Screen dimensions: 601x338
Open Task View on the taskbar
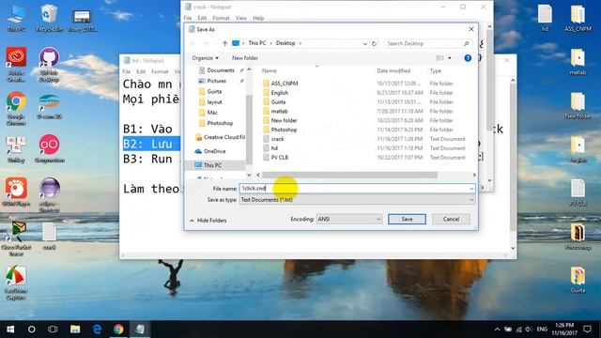coord(53,330)
